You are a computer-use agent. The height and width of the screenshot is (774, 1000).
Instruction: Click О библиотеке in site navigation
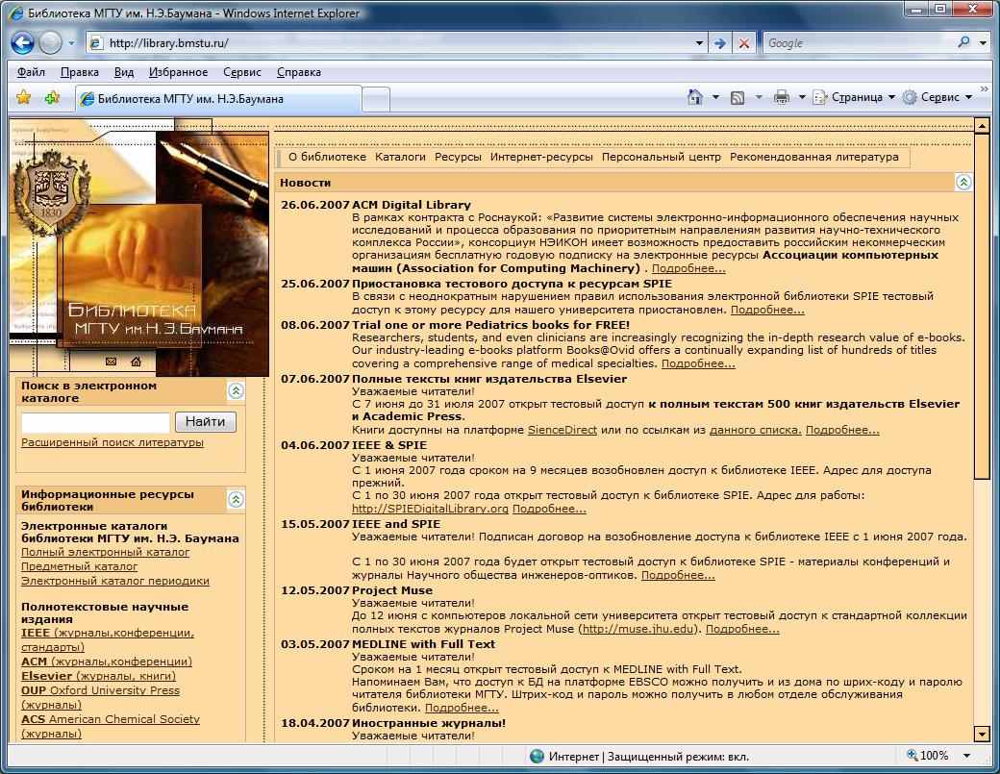click(327, 157)
